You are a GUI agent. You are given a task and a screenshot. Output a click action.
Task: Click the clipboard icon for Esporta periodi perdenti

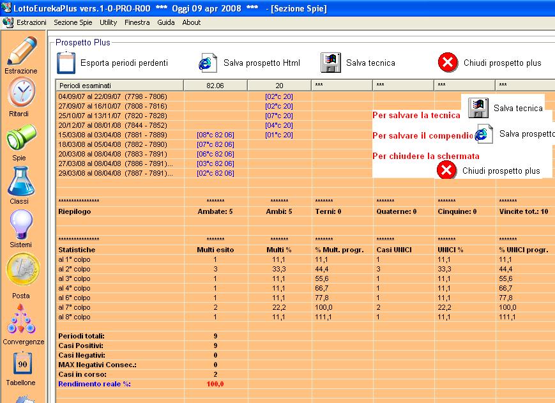tap(66, 63)
